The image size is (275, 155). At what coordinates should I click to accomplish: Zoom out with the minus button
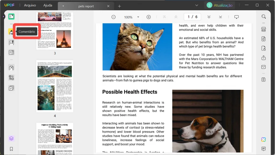click(114, 17)
